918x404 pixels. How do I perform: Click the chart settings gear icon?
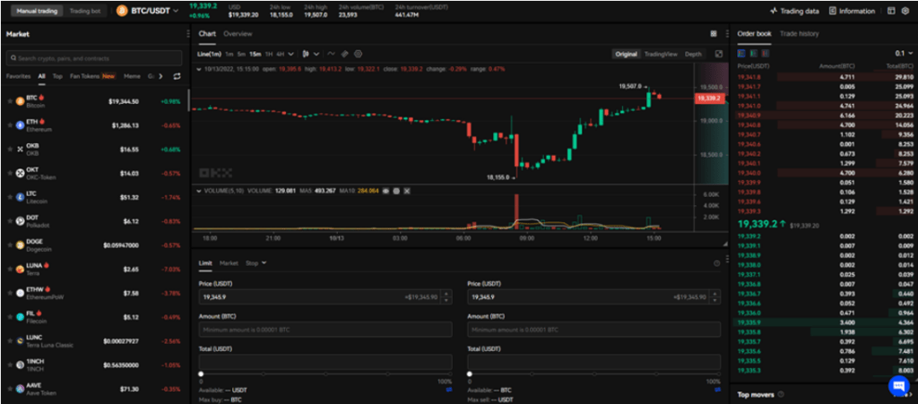coord(358,54)
